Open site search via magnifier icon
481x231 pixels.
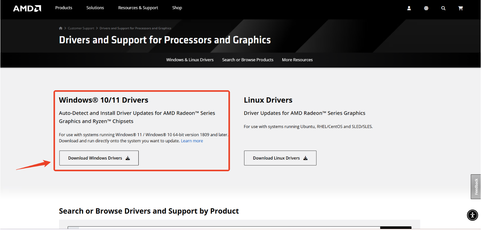[x=443, y=8]
